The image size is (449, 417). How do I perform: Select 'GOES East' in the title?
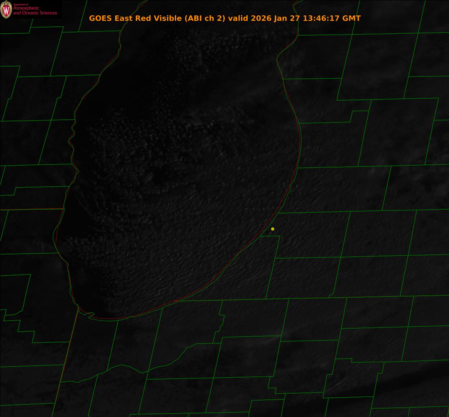coord(107,18)
